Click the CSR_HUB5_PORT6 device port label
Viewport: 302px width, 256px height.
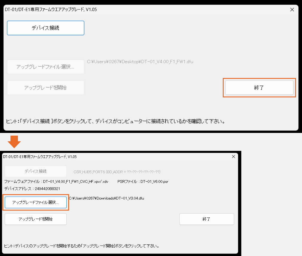[117, 172]
